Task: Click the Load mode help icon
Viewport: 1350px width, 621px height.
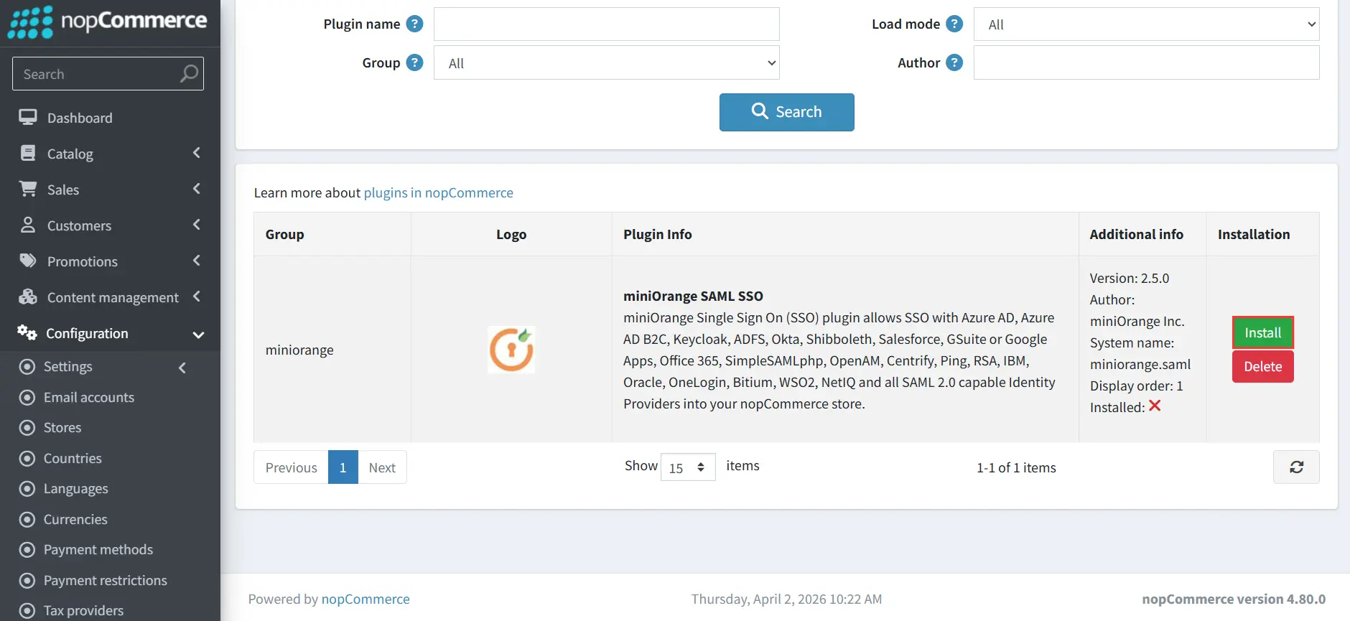Action: (954, 24)
